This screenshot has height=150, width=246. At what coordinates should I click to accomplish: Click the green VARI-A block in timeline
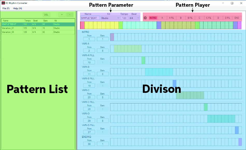pyautogui.click(x=128, y=49)
